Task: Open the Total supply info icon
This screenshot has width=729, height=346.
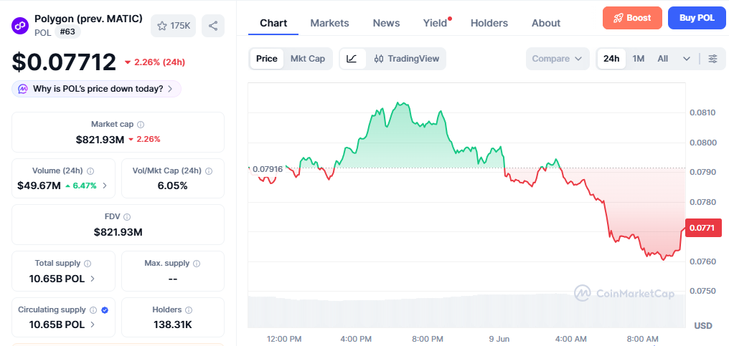Action: tap(88, 264)
